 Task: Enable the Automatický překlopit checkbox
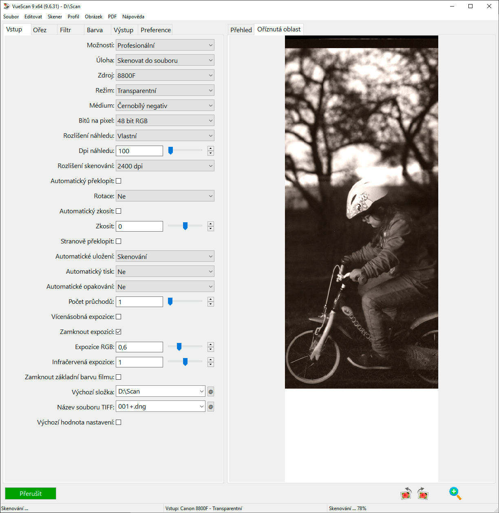coord(119,181)
